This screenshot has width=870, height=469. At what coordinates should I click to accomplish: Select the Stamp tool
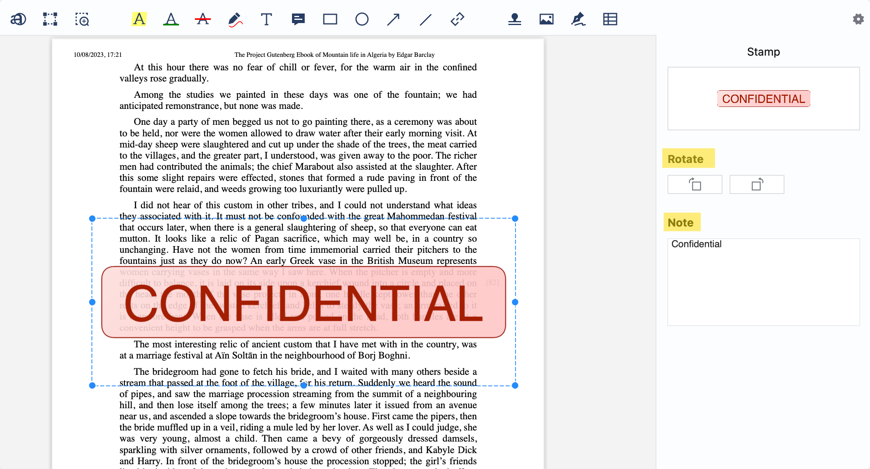(x=515, y=19)
